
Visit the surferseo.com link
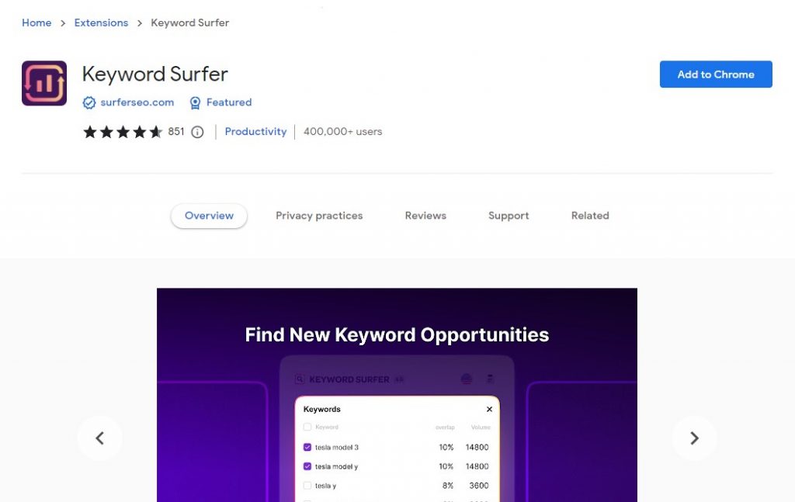point(136,102)
